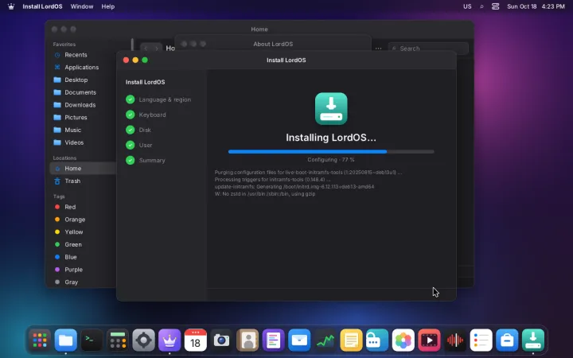Click the Install LordOS dock icon
573x358 pixels.
pos(532,340)
